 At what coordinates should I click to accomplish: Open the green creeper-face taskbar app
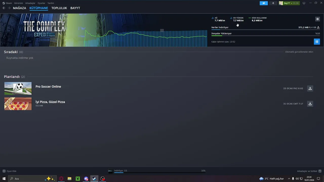[78, 179]
